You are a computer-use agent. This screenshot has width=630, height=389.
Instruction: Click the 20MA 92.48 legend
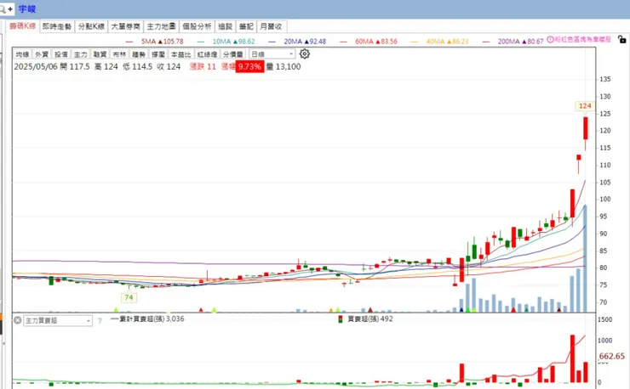[297, 42]
